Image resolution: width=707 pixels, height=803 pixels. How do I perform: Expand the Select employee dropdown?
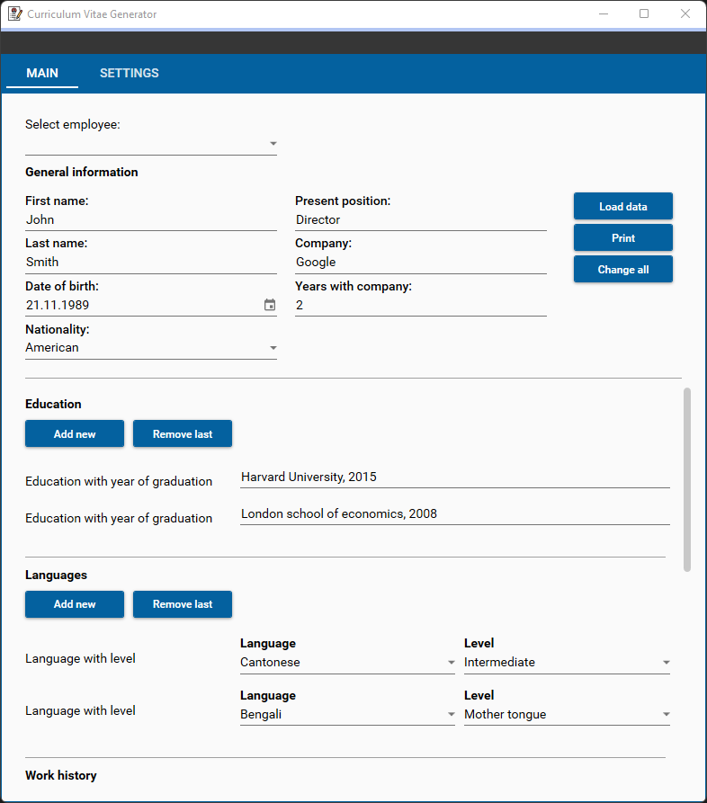151,144
